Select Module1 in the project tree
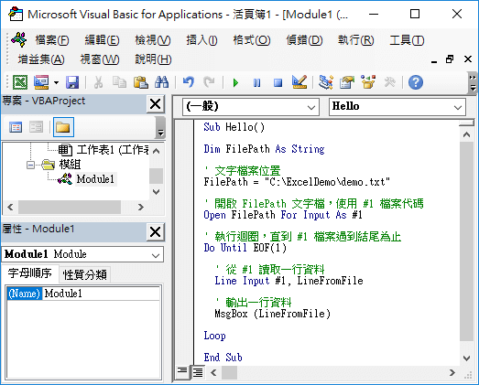Screen dimensions: 479x385 95,179
